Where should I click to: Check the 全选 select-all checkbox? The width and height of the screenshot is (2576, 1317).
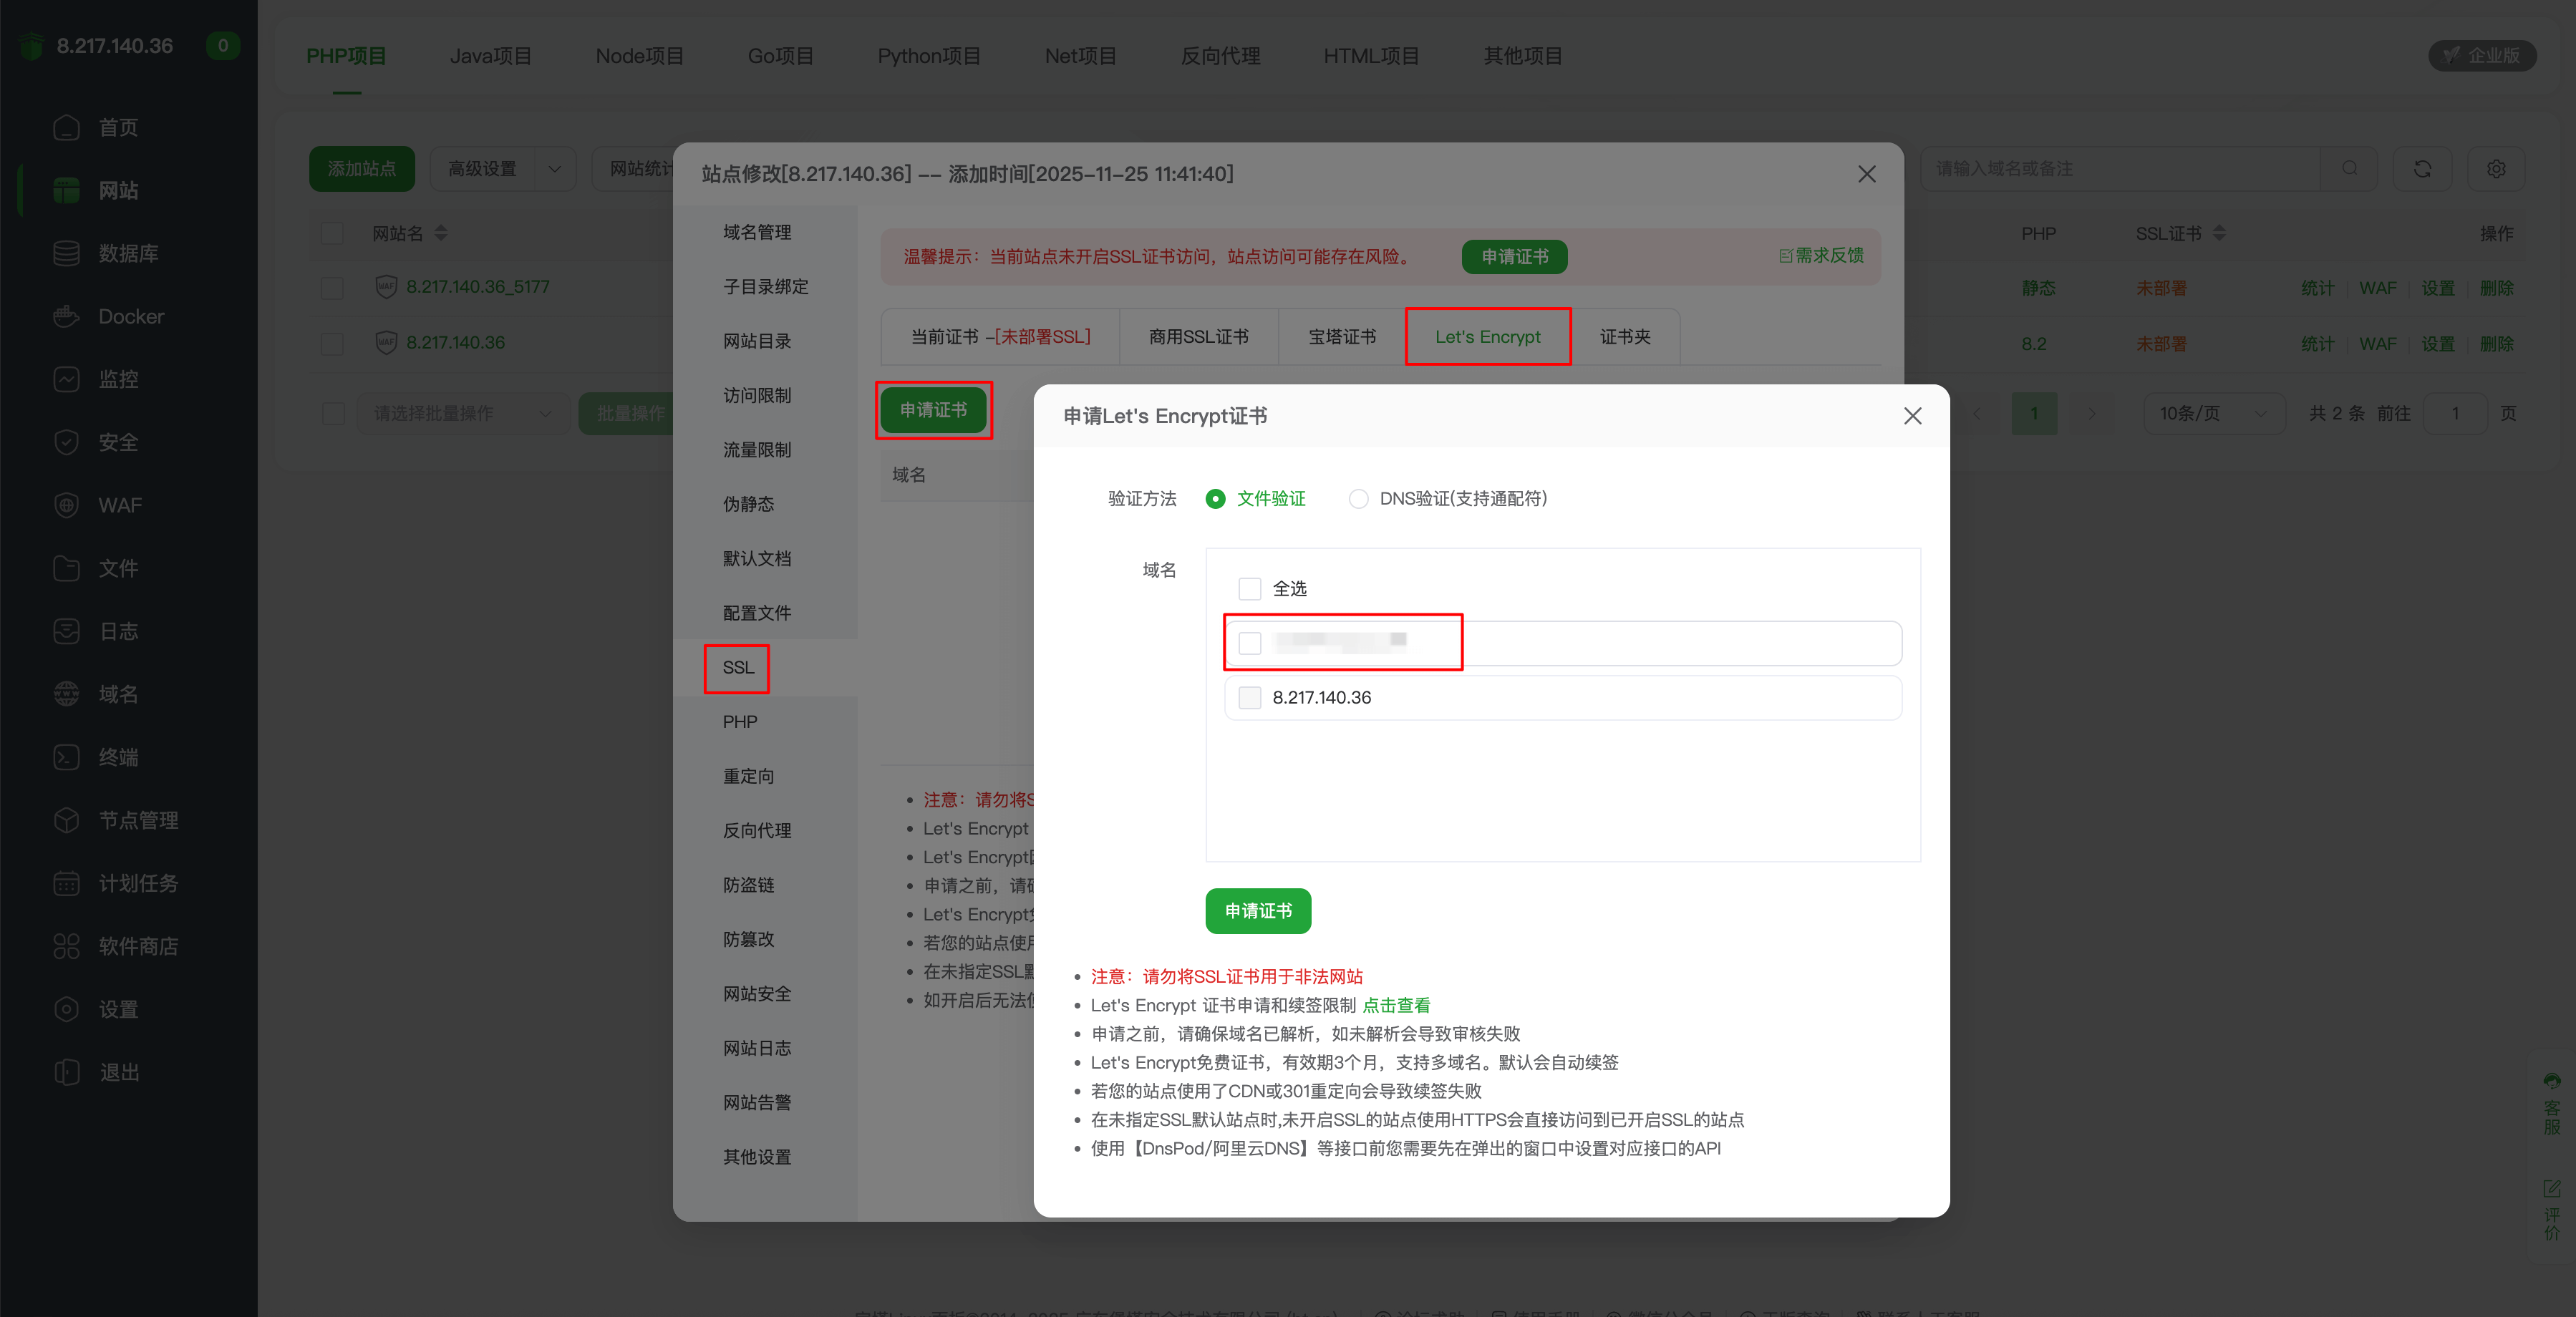[1249, 589]
